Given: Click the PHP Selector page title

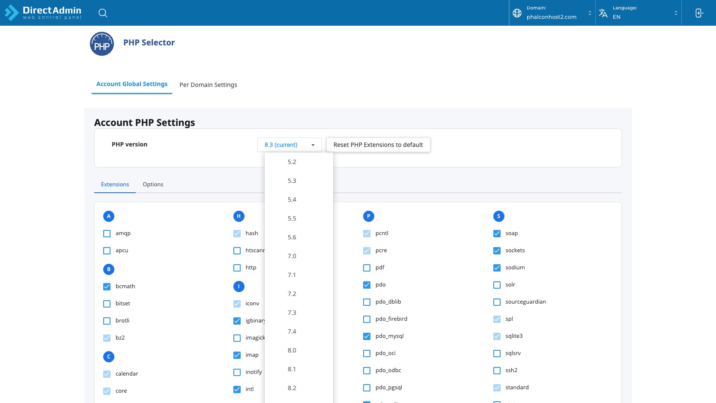Looking at the screenshot, I should coord(149,42).
